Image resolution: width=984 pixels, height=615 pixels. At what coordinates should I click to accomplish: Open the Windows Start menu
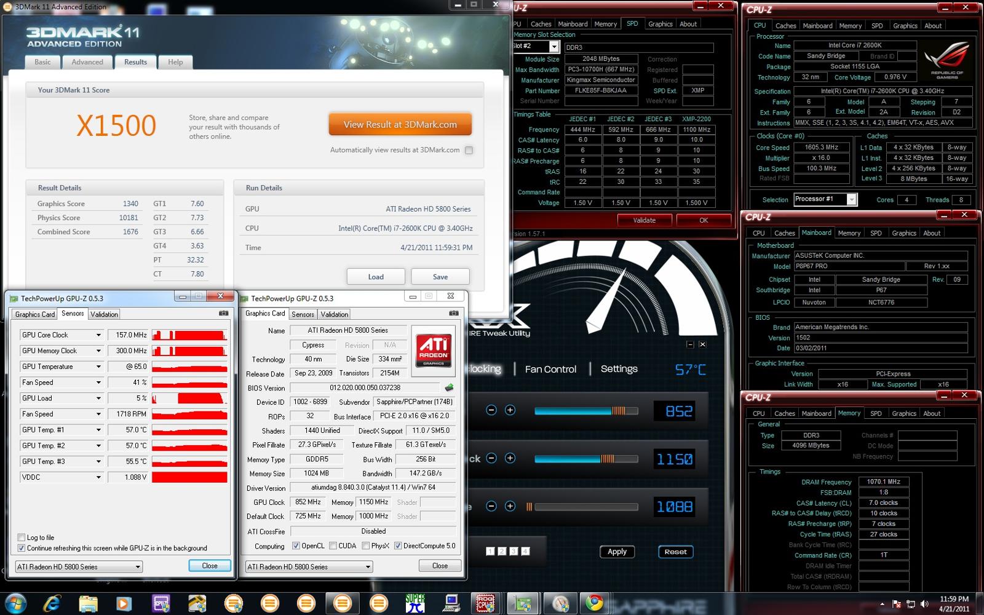click(x=15, y=603)
